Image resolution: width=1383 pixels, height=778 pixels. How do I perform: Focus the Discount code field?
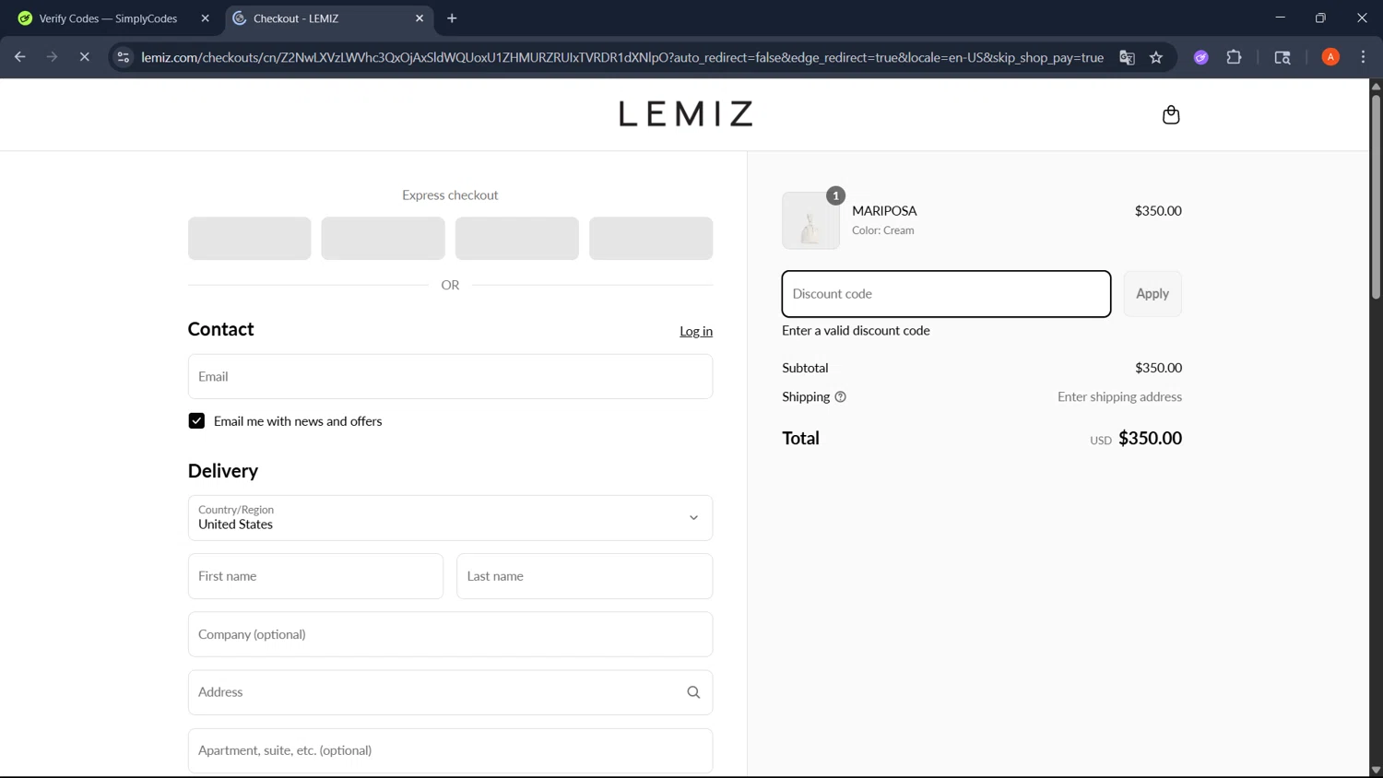(946, 294)
